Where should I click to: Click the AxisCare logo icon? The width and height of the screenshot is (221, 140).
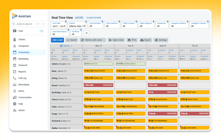[15, 16]
